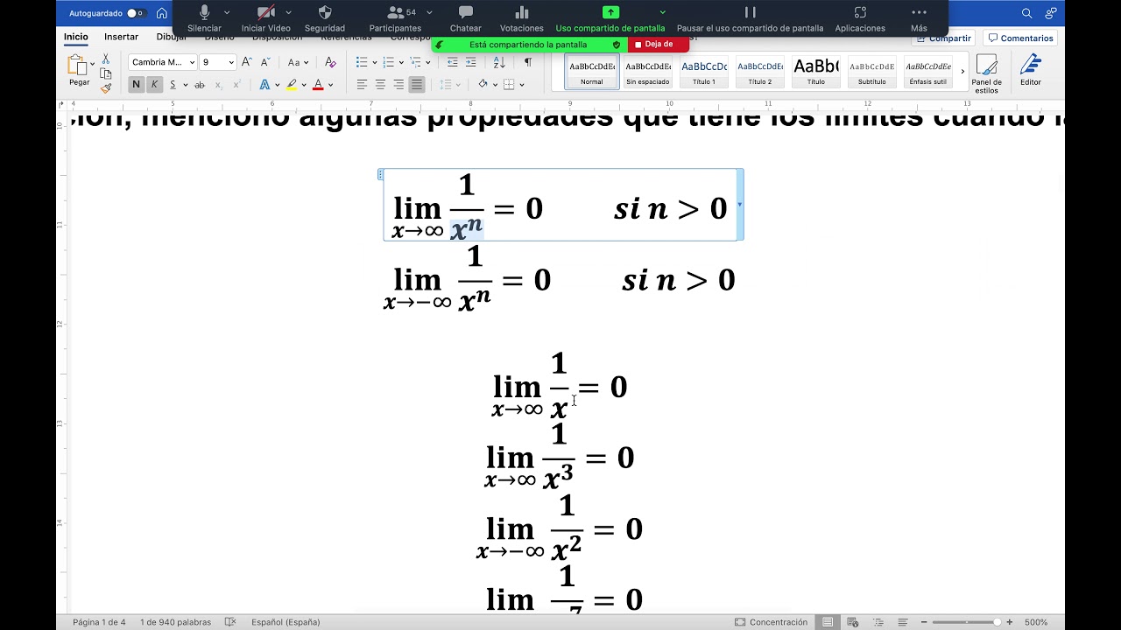Start camera with Iniciar Video in Zoom
This screenshot has height=630, width=1121.
click(x=266, y=19)
